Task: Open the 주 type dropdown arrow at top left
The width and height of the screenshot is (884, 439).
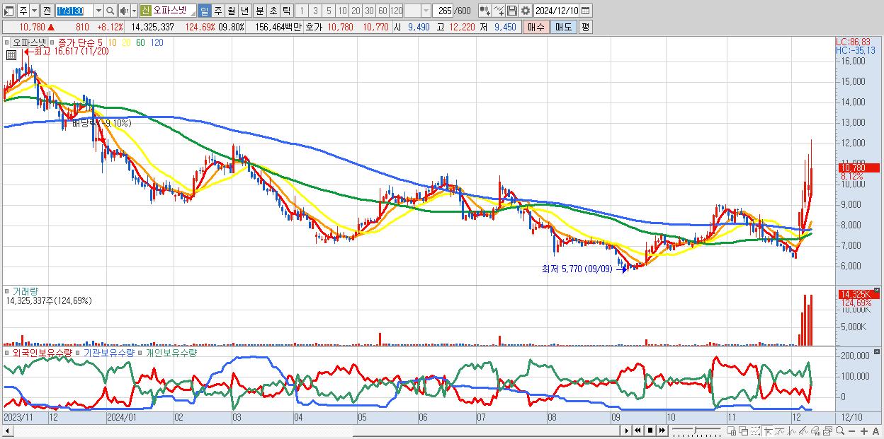Action: [34, 11]
